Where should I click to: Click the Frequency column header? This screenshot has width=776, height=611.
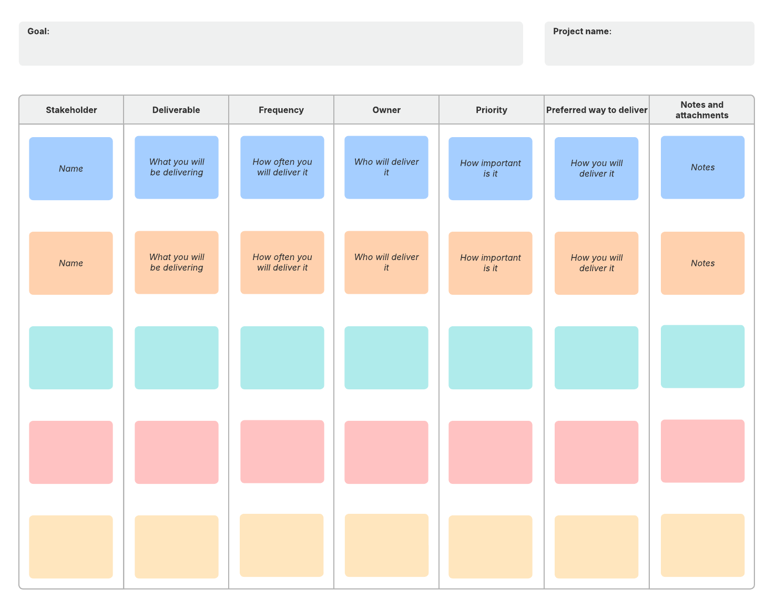[x=281, y=110]
